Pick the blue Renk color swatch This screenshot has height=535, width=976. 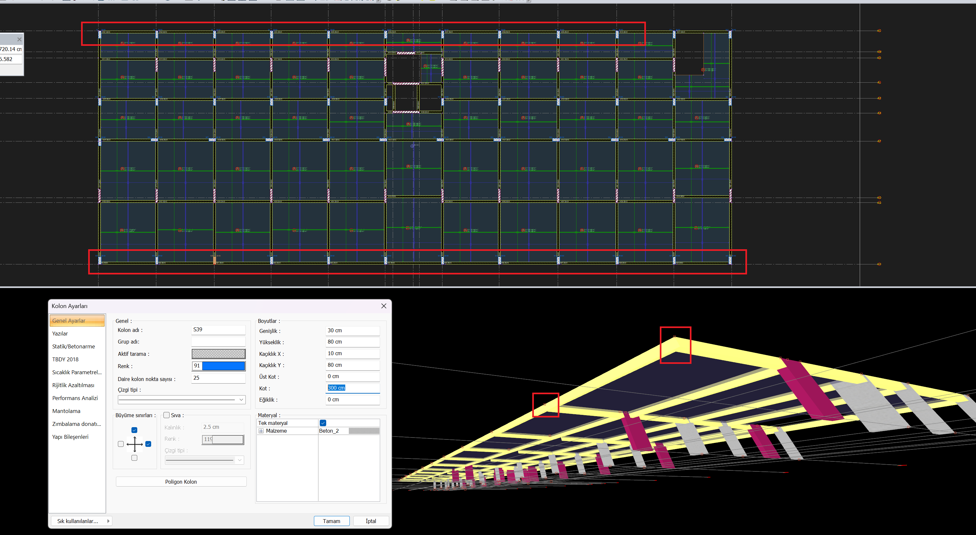pos(223,365)
